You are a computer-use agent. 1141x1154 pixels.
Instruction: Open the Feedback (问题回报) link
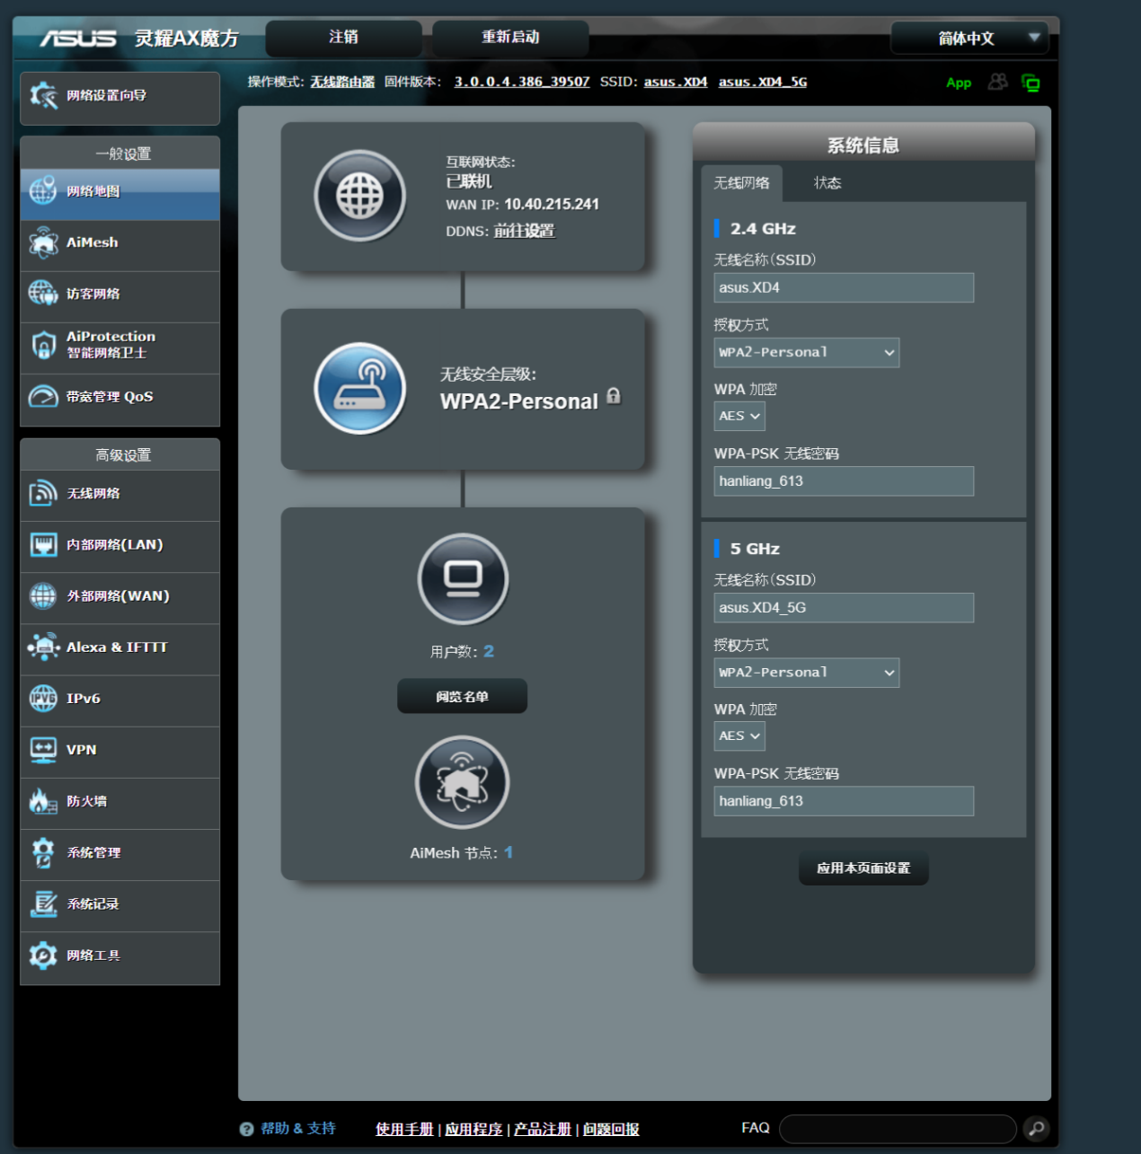coord(611,1130)
